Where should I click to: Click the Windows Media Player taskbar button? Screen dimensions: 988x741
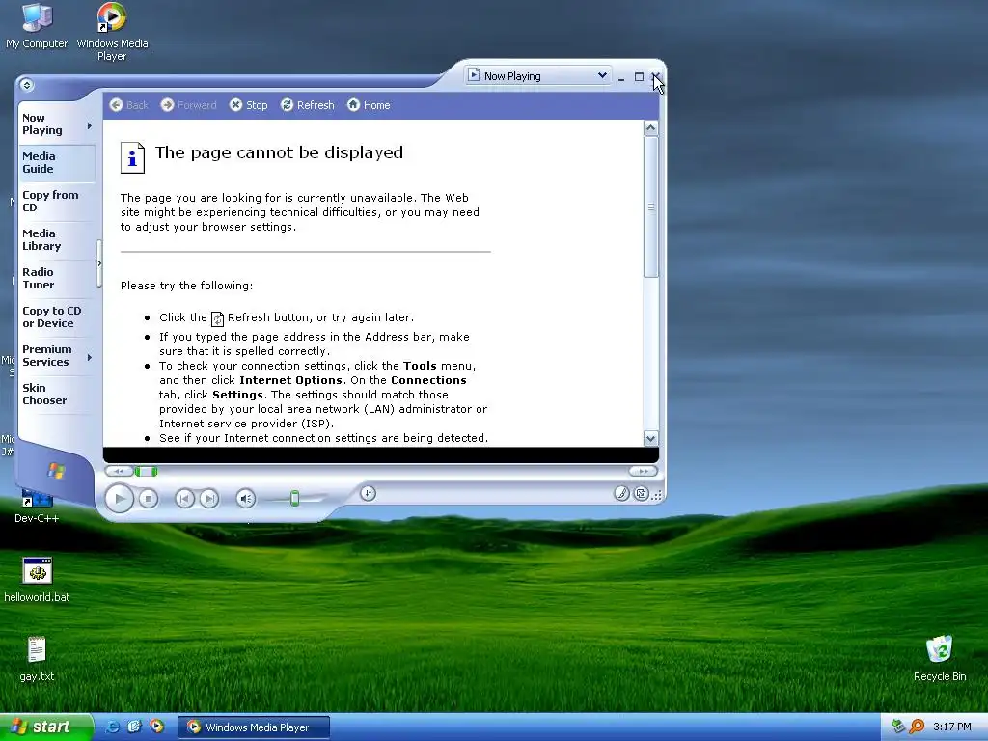[x=254, y=727]
